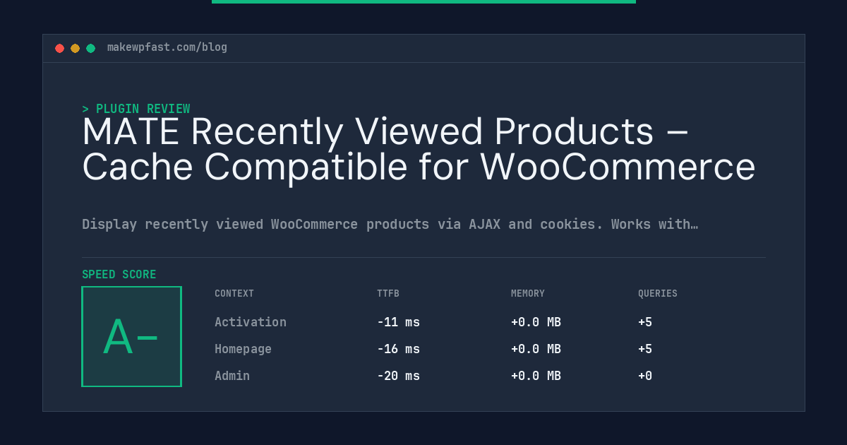Click the CONTEXT column header
847x445 pixels.
tap(234, 294)
